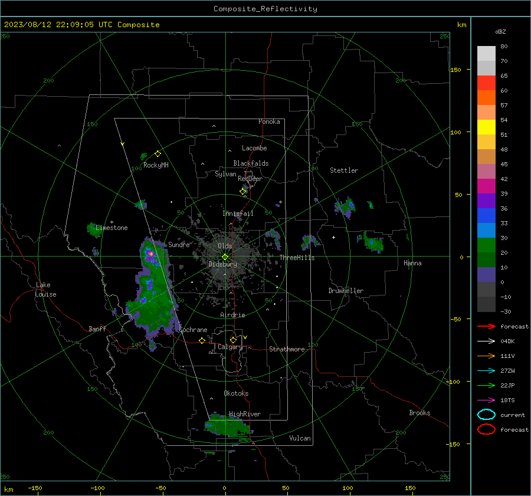Click the green rain echo near HighRiver
Screen dimensions: 531x496
tap(227, 425)
